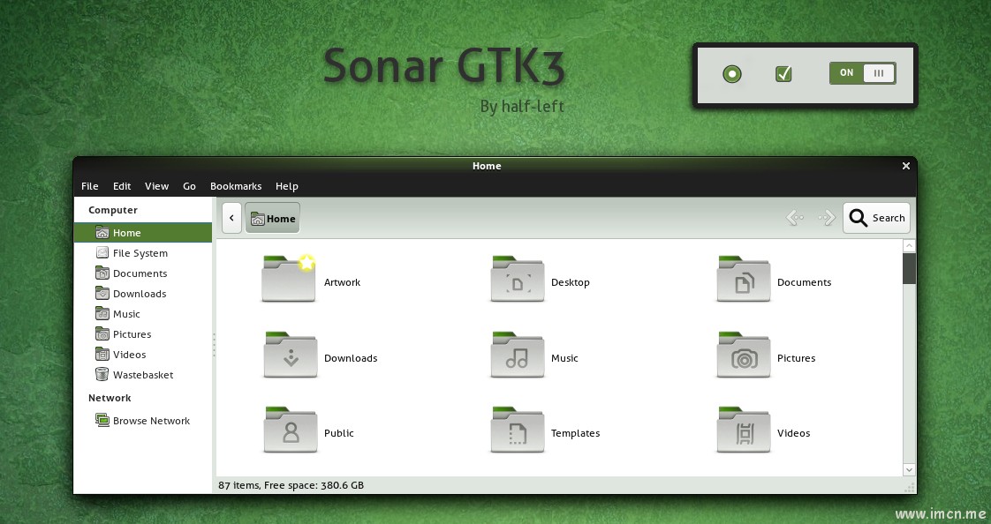Select Wastebasket label in sidebar
Viewport: 991px width, 524px height.
pos(143,374)
